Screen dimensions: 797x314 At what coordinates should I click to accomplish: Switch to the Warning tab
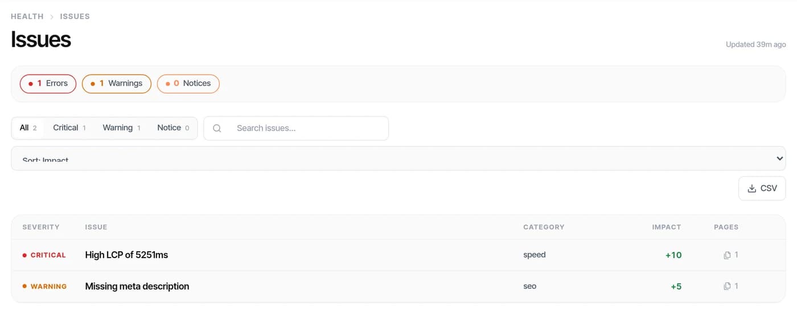tap(121, 128)
